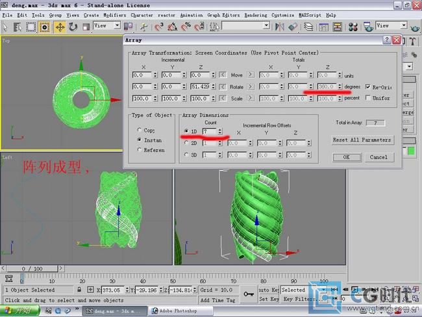Click the Use Pivot Point Center icon
Viewport: 422px width, 317px height.
(128, 27)
